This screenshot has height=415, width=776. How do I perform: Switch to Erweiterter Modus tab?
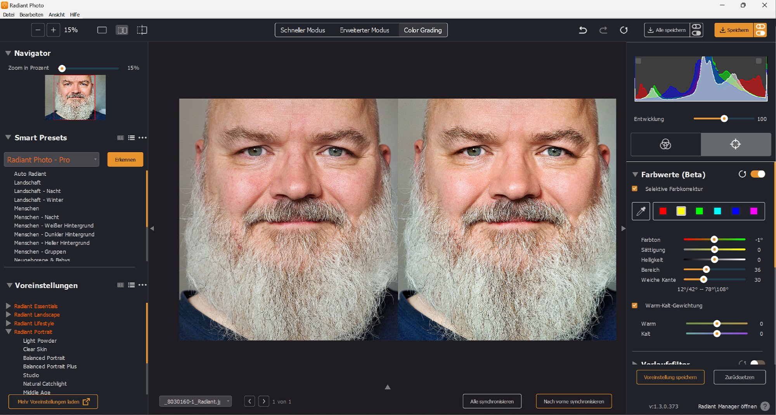coord(364,30)
